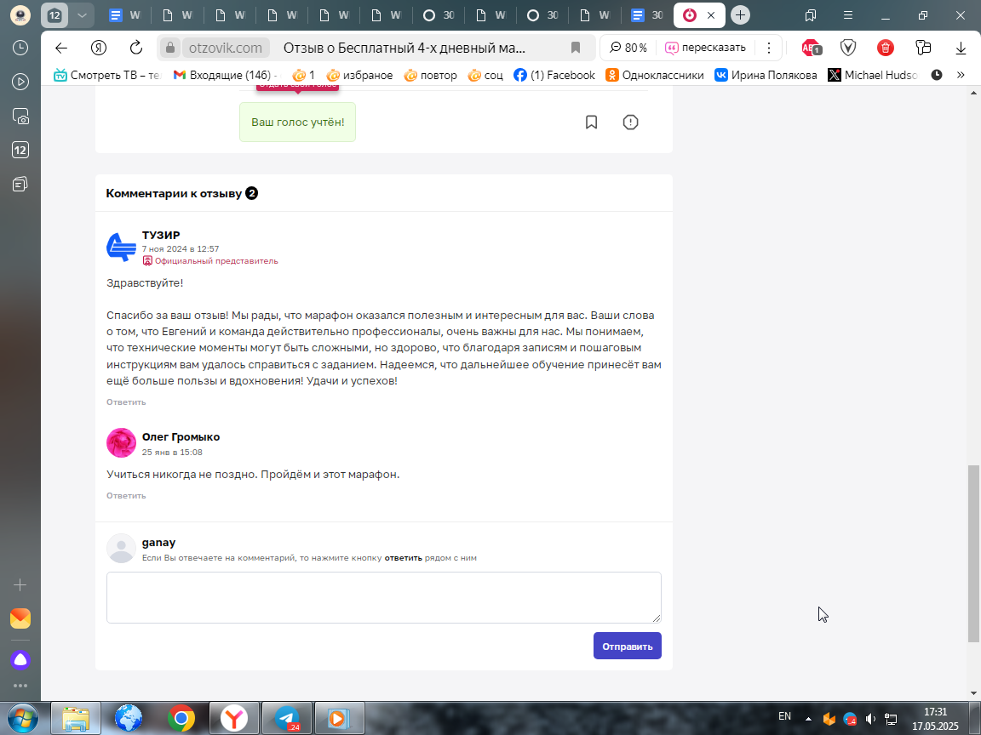
Task: Bookmark this page in the address bar
Action: point(576,48)
